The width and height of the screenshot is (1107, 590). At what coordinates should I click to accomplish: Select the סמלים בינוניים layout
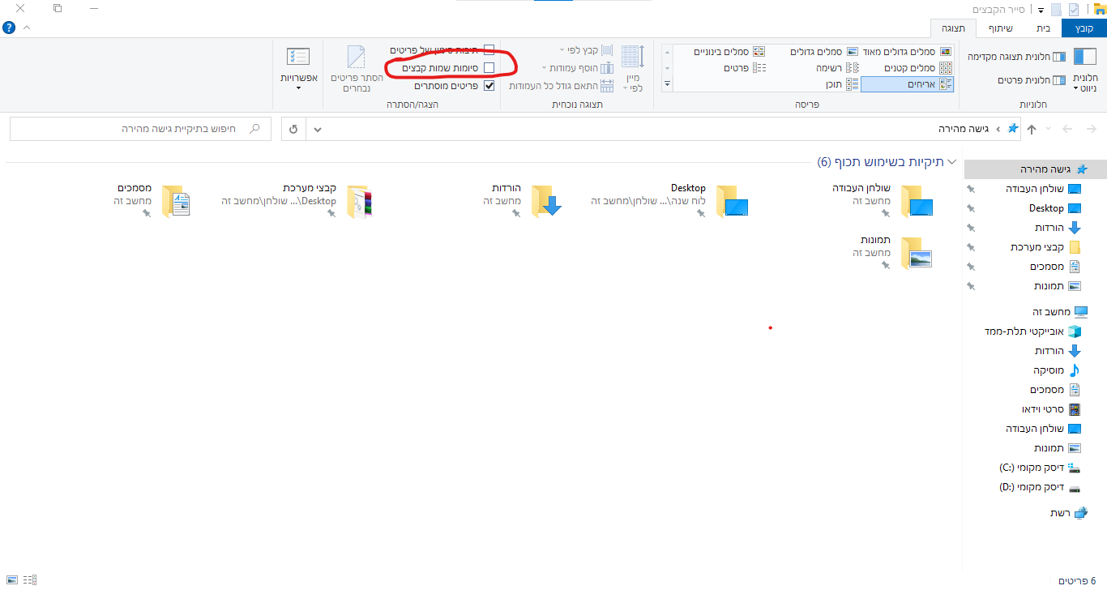pos(729,52)
